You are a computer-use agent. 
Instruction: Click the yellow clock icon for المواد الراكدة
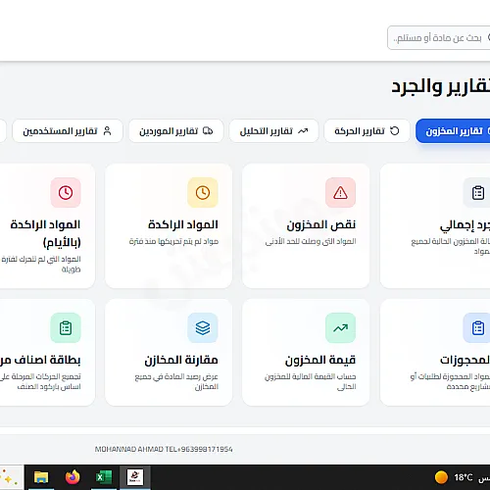point(203,193)
